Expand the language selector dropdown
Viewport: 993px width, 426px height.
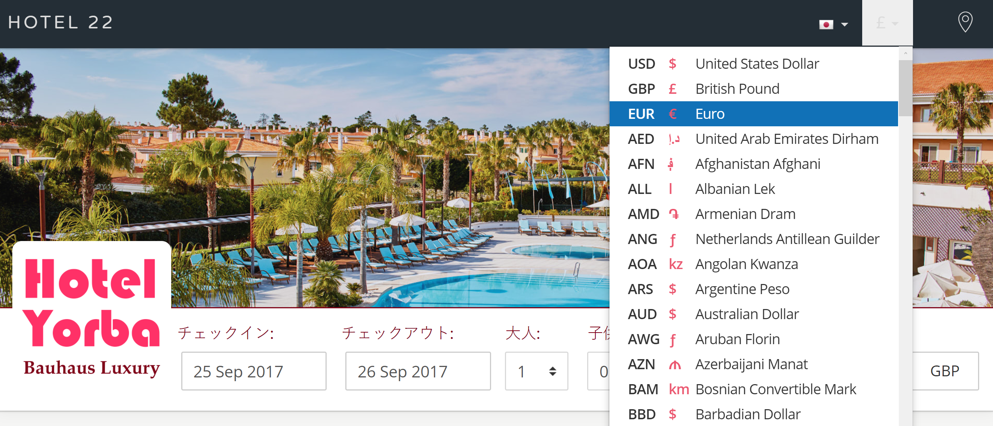pos(833,24)
